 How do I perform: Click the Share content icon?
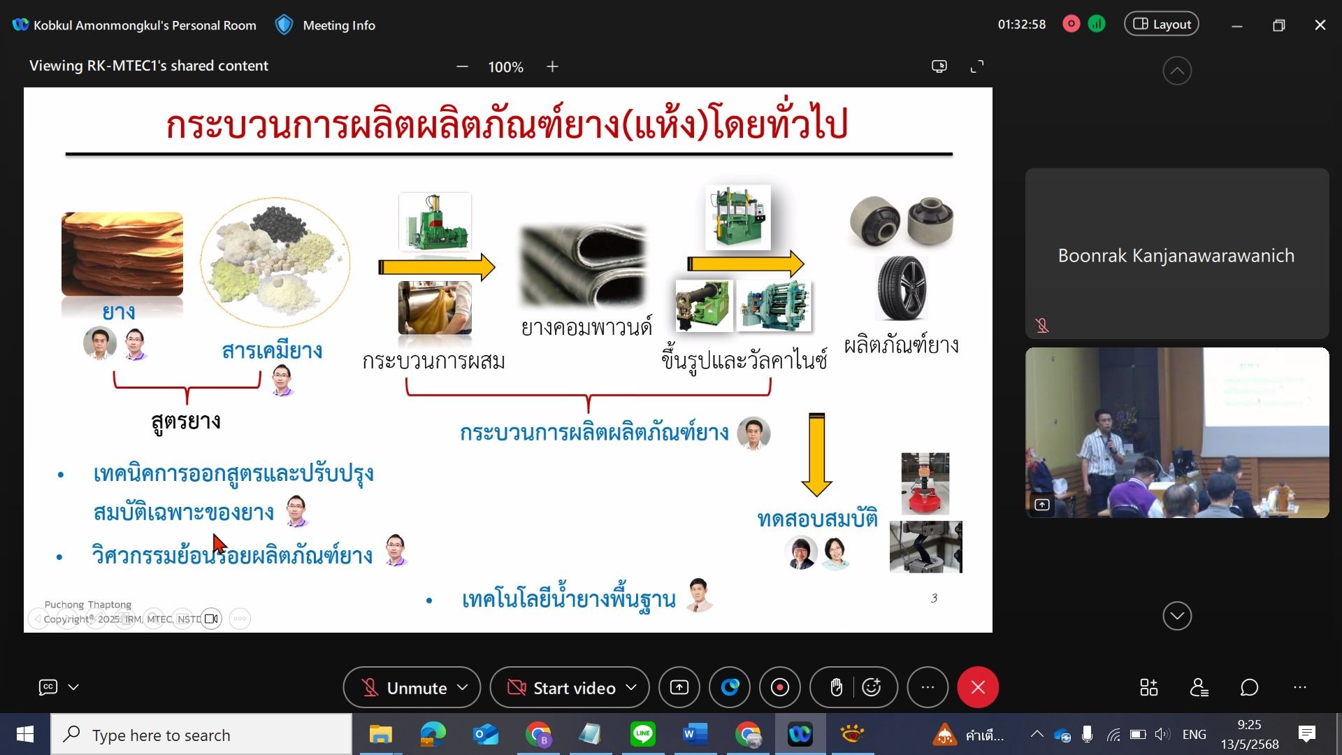point(679,688)
